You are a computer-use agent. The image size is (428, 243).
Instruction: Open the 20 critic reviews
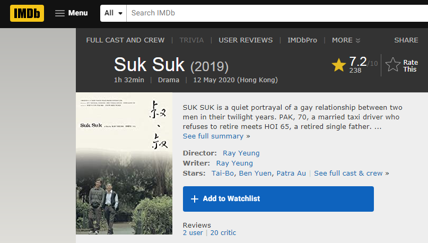click(223, 233)
